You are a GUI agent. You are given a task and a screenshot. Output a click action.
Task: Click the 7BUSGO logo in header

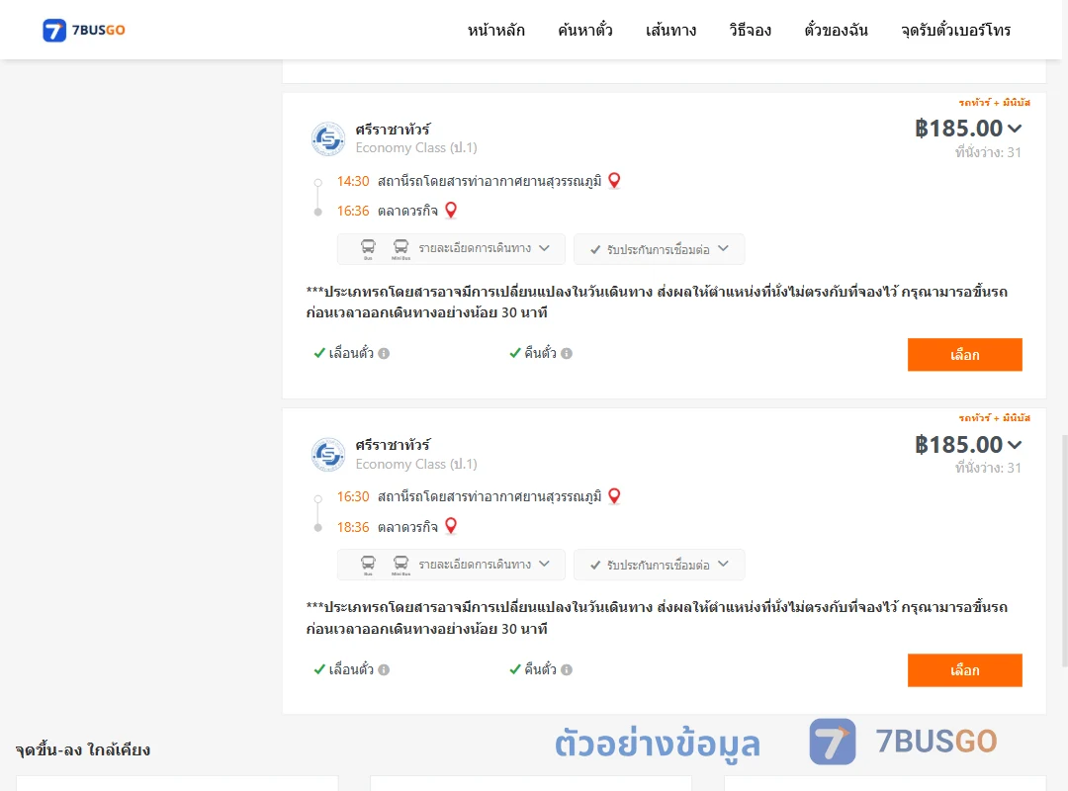pos(84,30)
